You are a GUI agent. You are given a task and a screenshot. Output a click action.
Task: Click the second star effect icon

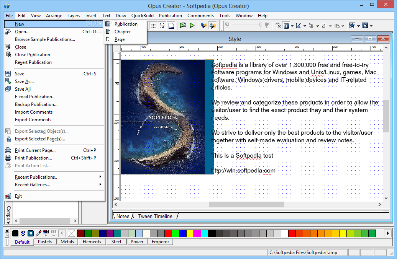point(364,26)
